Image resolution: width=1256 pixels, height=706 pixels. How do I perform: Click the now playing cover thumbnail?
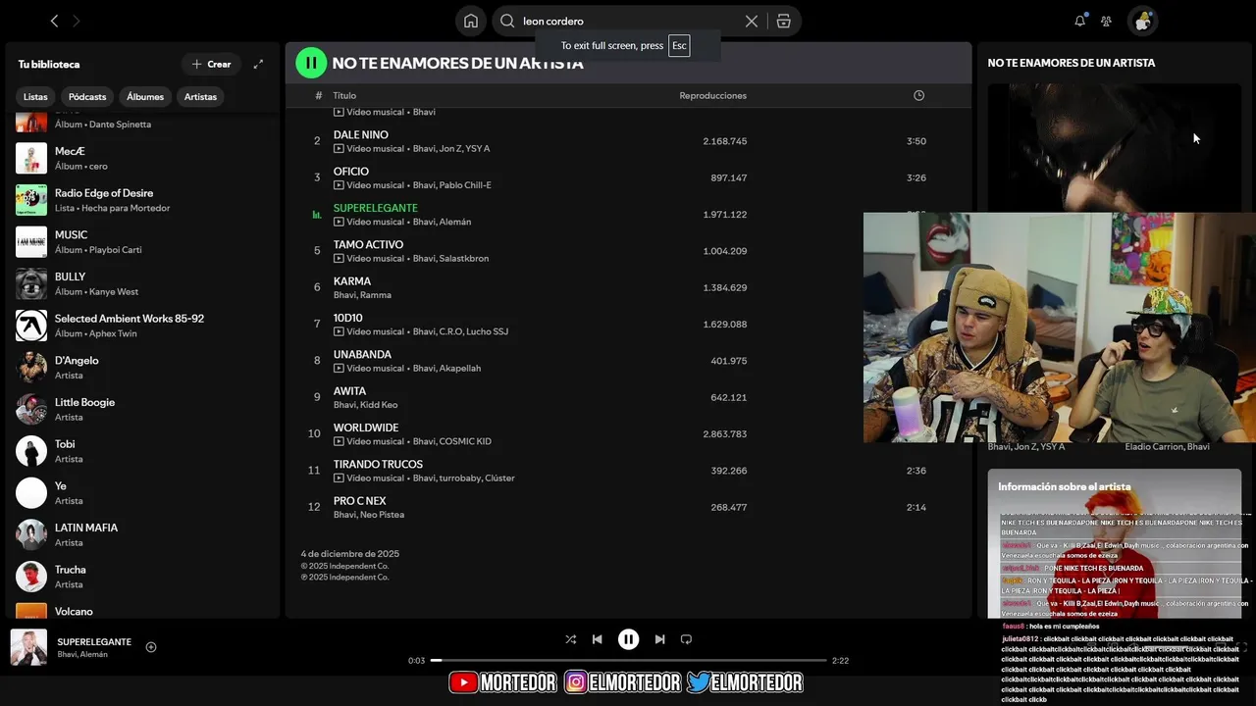tap(28, 647)
